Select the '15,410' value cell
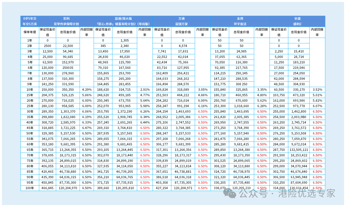Screen dimensions: 346x207 [x=299, y=52]
